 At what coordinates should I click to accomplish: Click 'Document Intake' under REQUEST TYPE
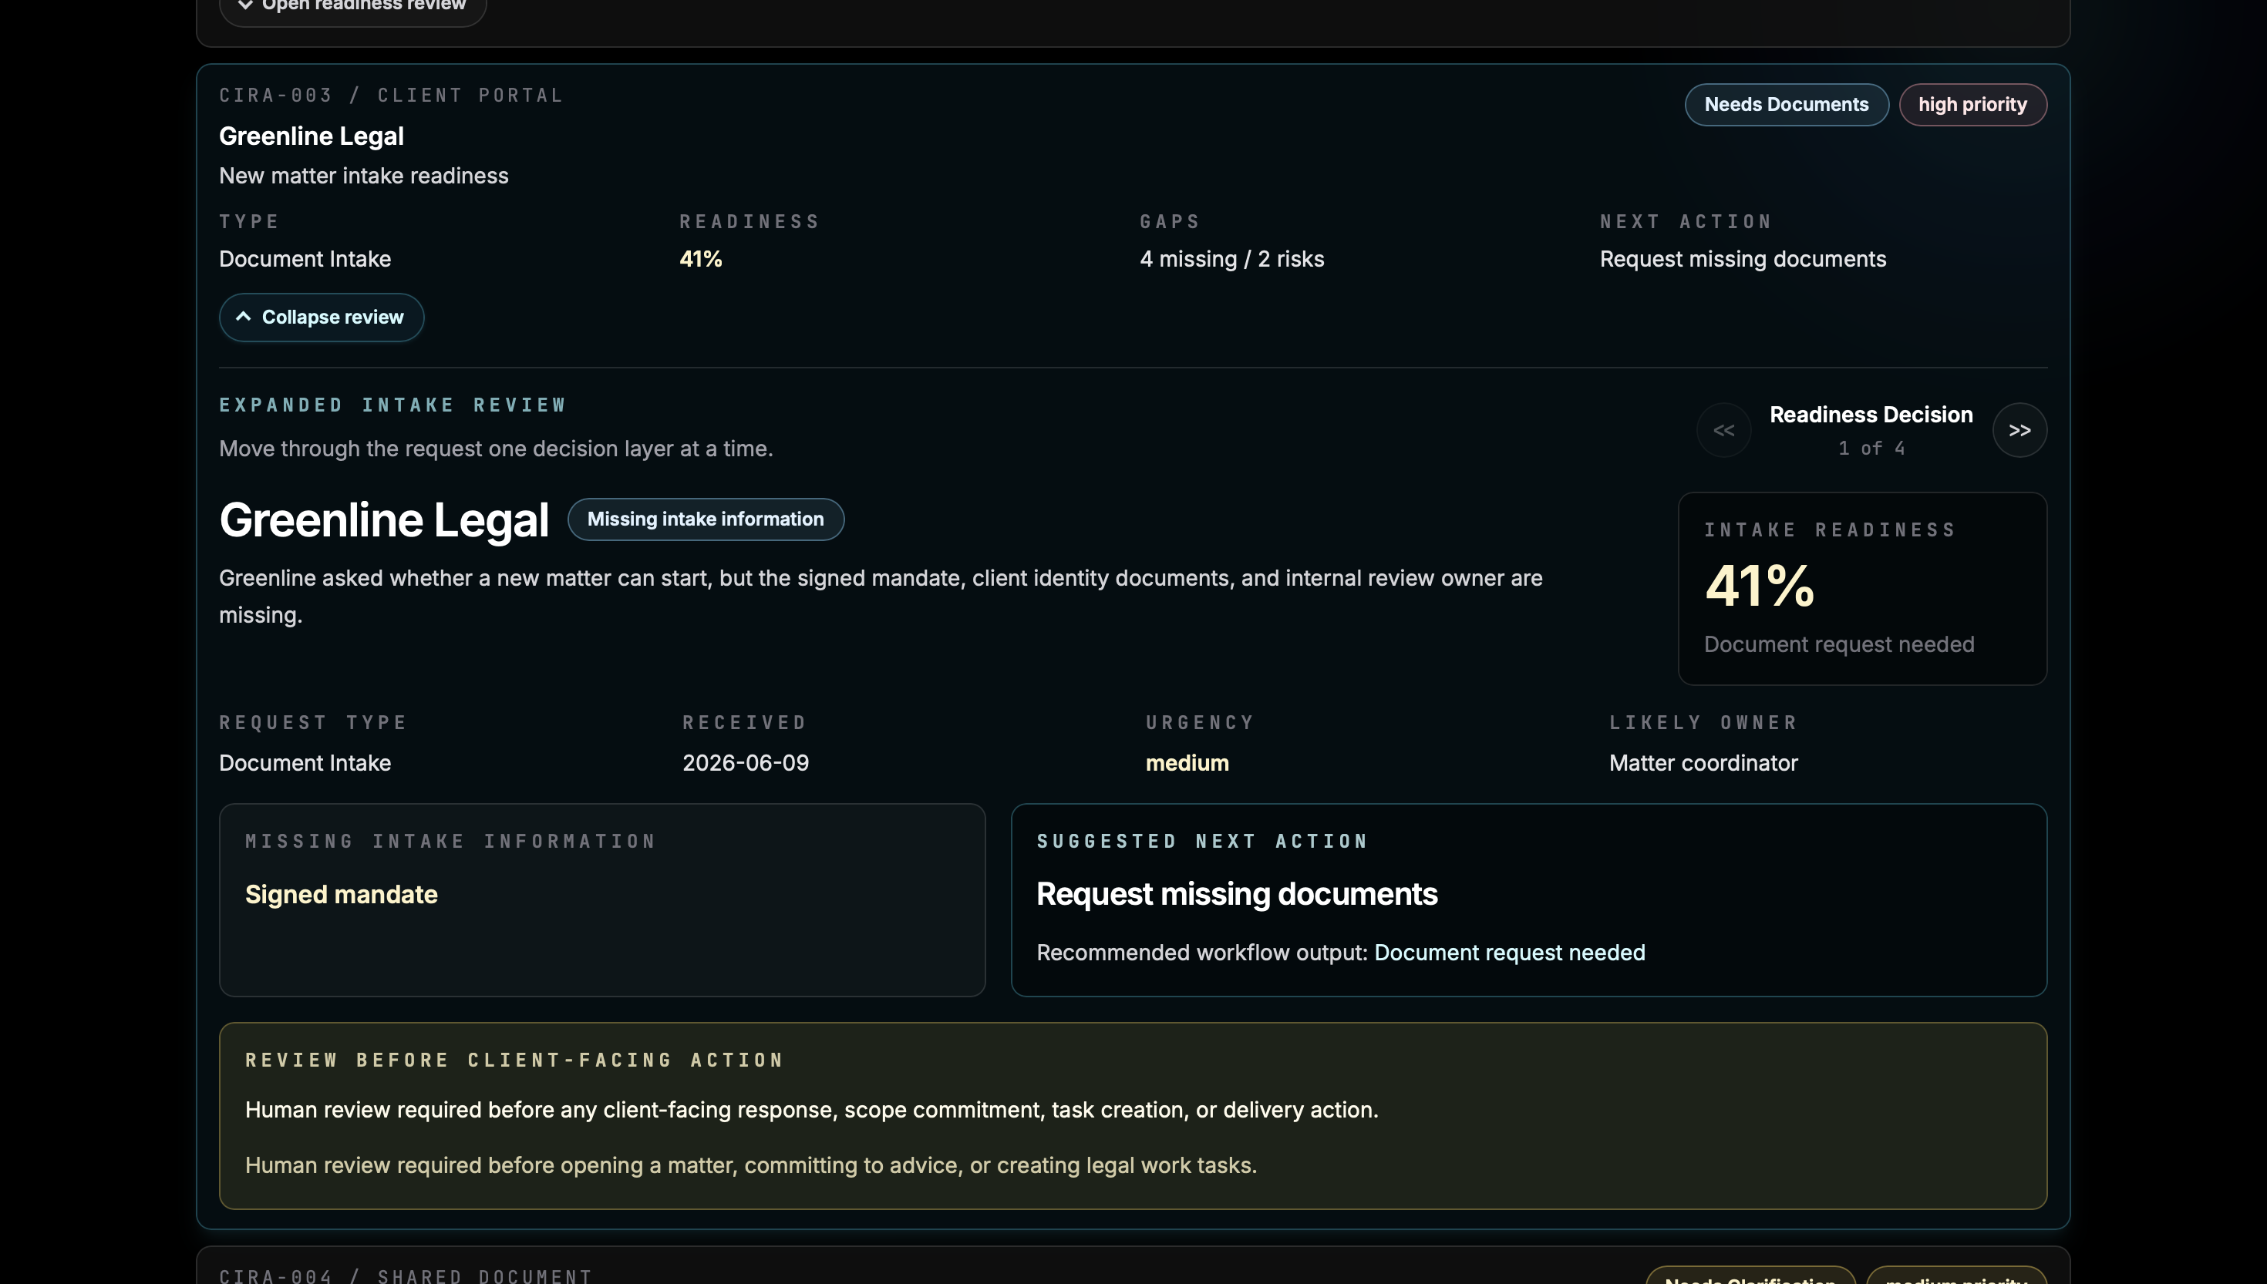click(305, 764)
